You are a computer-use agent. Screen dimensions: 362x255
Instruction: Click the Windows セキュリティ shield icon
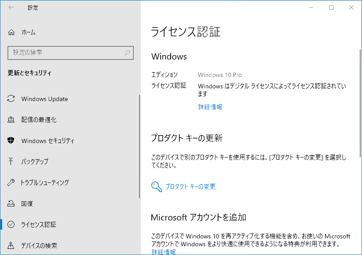tap(11, 140)
